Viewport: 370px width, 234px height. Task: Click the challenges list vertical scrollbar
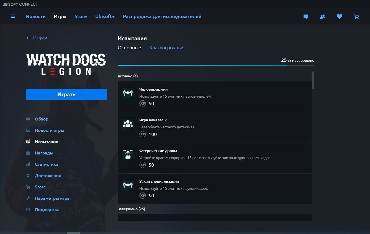coord(313,80)
